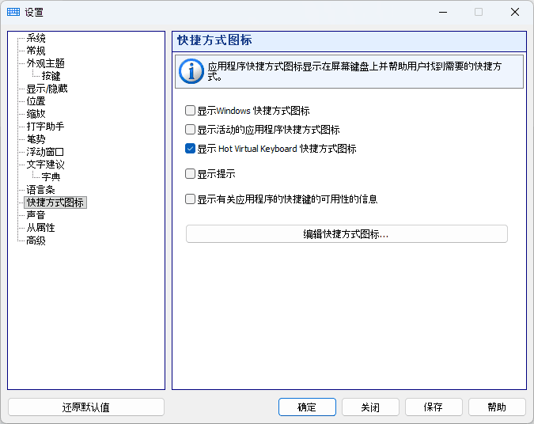Click the 保存 button
Screen dimensions: 534x424
(434, 407)
